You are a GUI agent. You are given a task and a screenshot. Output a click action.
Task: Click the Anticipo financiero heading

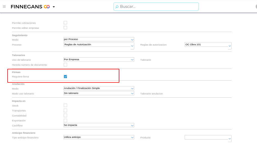[24, 133]
